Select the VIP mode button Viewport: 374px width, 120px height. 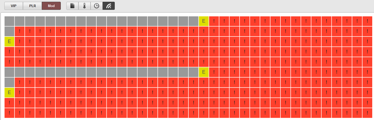tap(14, 6)
